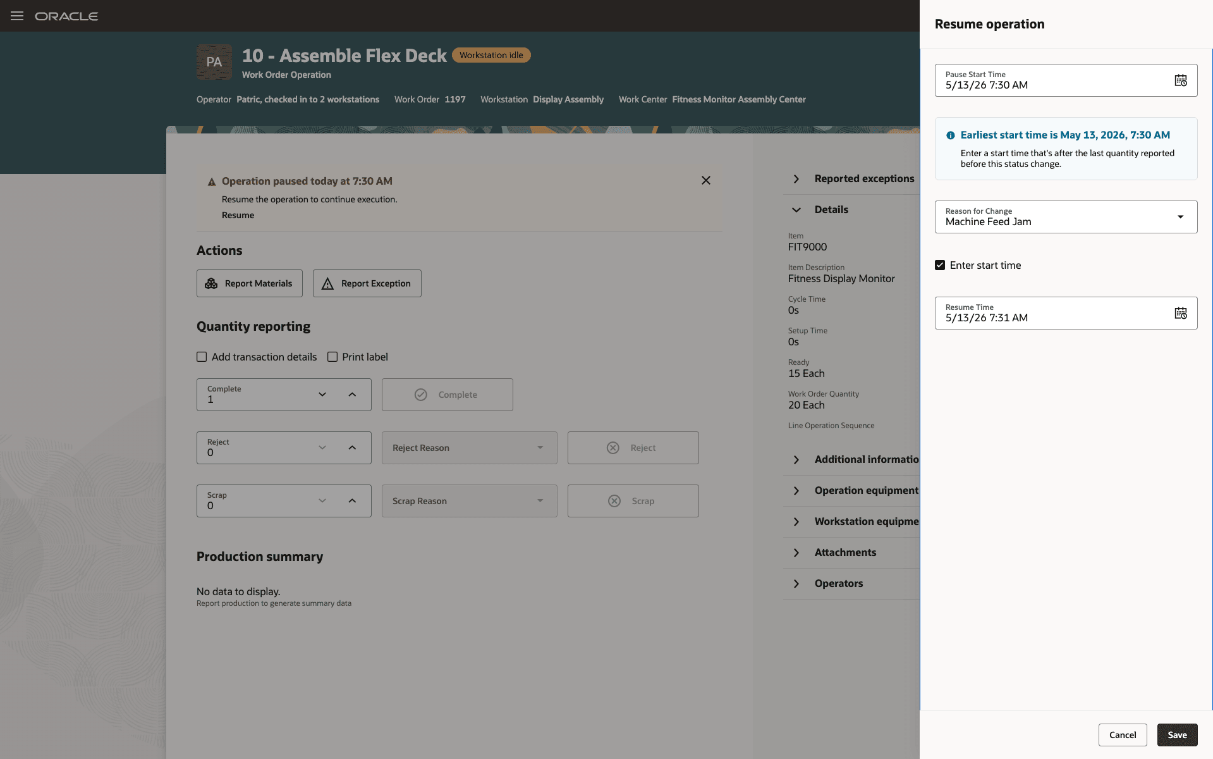Viewport: 1213px width, 759px height.
Task: Click Workstation value Display Assembly
Action: pyautogui.click(x=568, y=99)
